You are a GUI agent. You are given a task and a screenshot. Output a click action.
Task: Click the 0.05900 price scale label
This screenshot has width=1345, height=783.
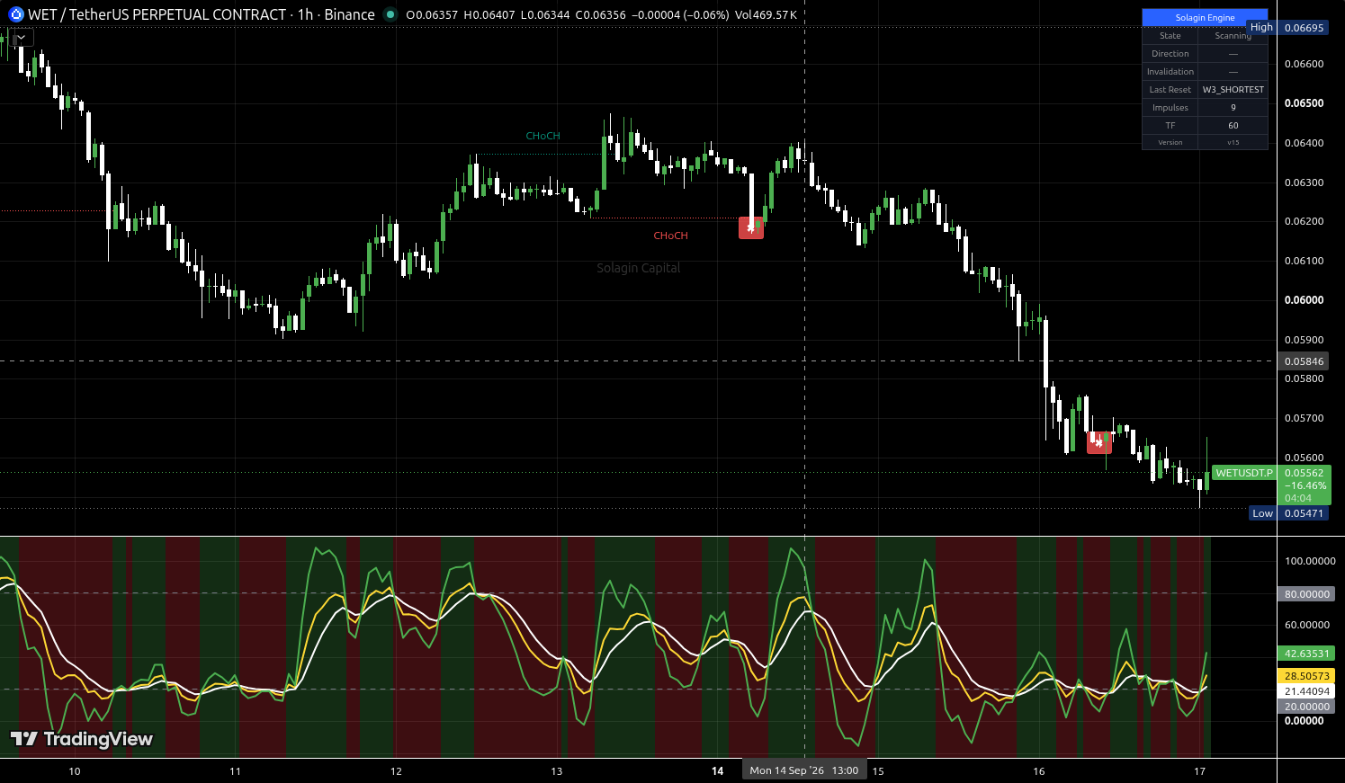pyautogui.click(x=1304, y=340)
